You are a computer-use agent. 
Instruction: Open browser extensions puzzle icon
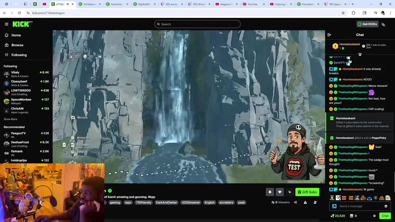pyautogui.click(x=354, y=13)
